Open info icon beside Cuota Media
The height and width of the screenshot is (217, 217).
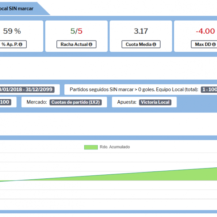pos(154,44)
